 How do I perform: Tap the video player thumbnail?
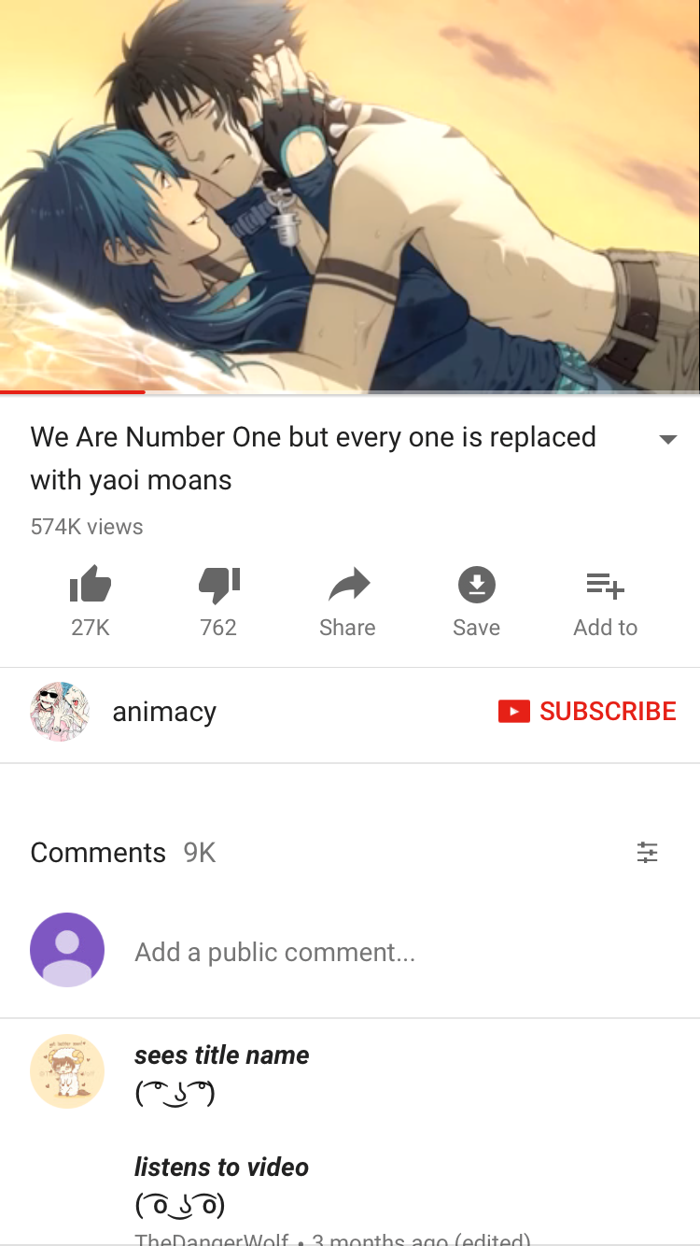pos(350,195)
